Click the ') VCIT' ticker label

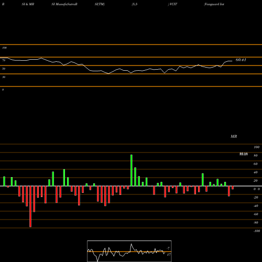click(x=172, y=4)
